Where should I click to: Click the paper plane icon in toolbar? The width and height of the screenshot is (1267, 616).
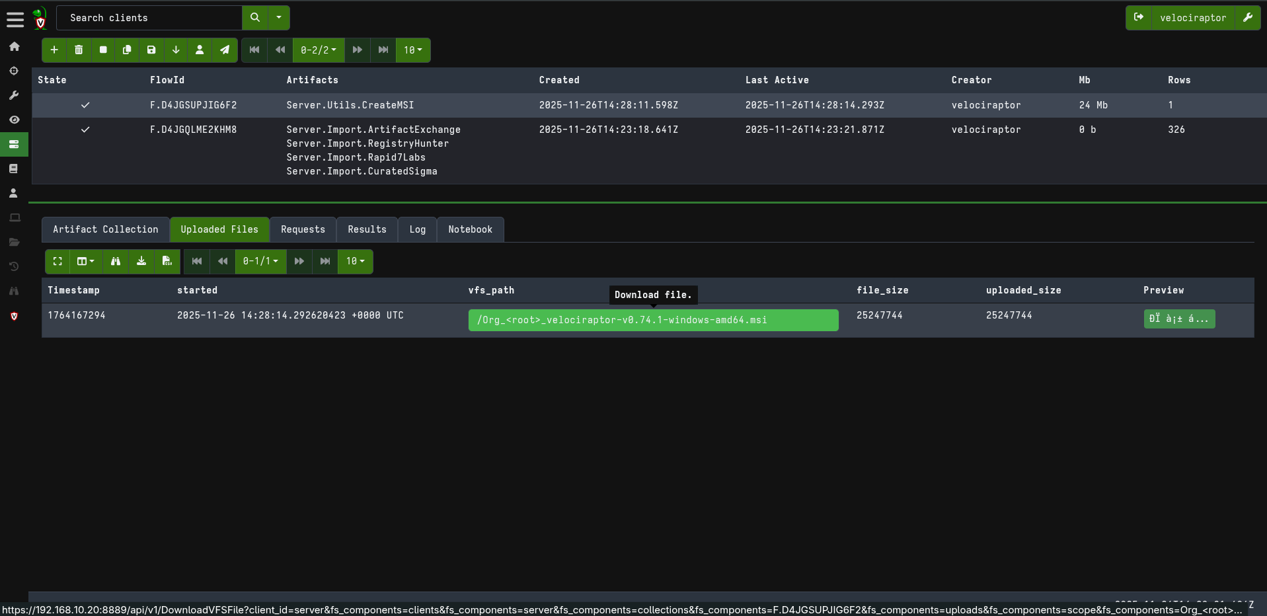pyautogui.click(x=225, y=50)
